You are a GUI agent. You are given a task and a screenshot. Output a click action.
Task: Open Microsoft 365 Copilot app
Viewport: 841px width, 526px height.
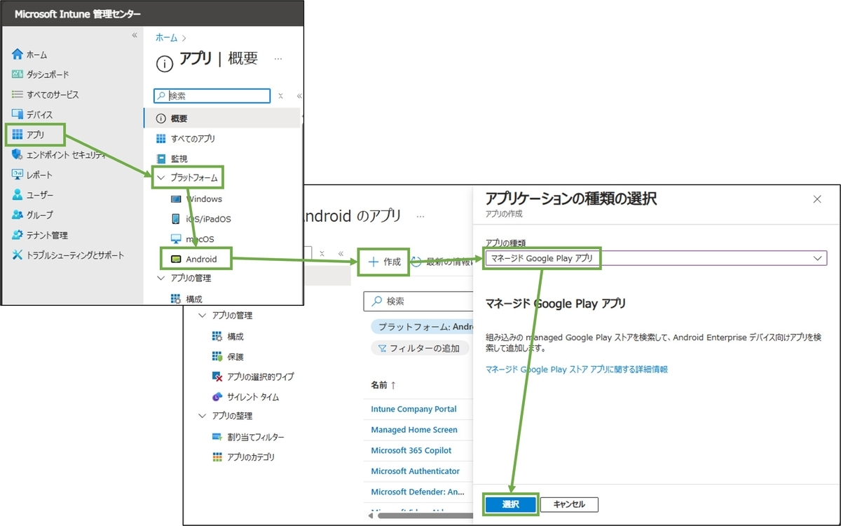click(411, 450)
